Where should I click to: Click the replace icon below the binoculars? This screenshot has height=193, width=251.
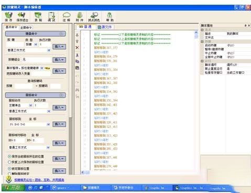pyautogui.click(x=77, y=96)
